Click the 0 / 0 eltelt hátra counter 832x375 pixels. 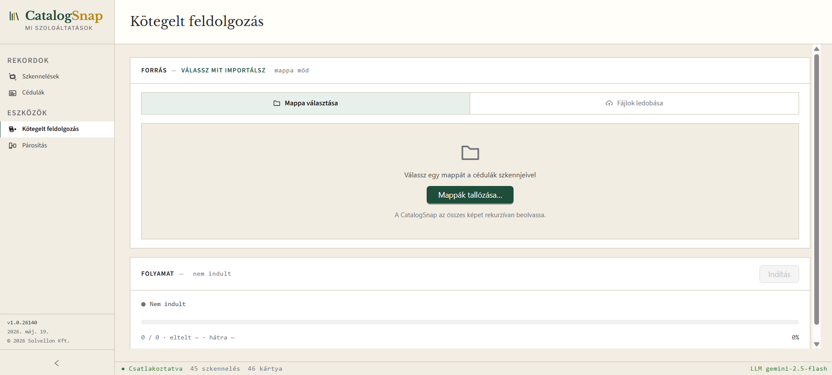(x=188, y=337)
